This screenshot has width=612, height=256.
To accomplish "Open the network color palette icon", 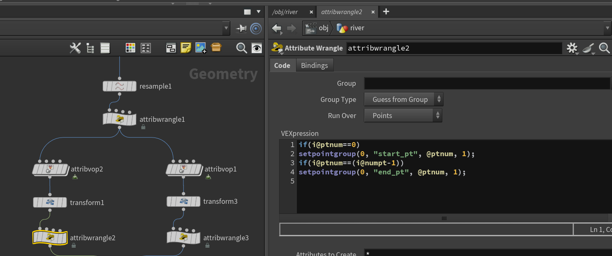I will [130, 48].
